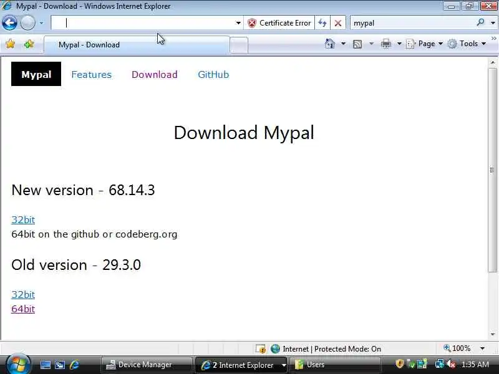This screenshot has width=499, height=374.
Task: Open a new blank tab
Action: pyautogui.click(x=239, y=45)
